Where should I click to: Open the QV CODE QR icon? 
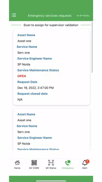point(34,163)
